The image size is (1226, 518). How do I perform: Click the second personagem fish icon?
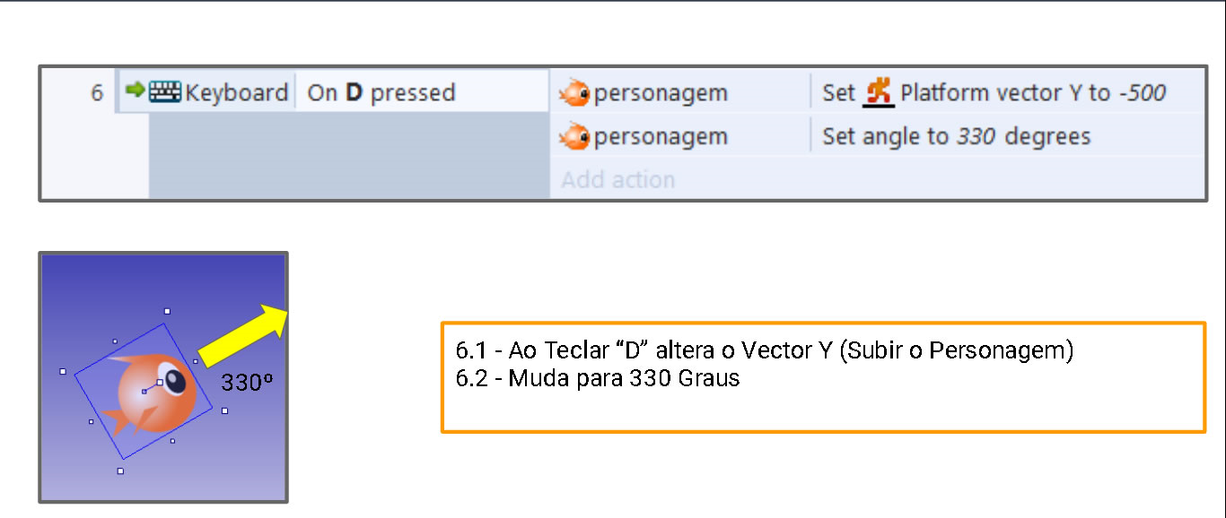574,136
